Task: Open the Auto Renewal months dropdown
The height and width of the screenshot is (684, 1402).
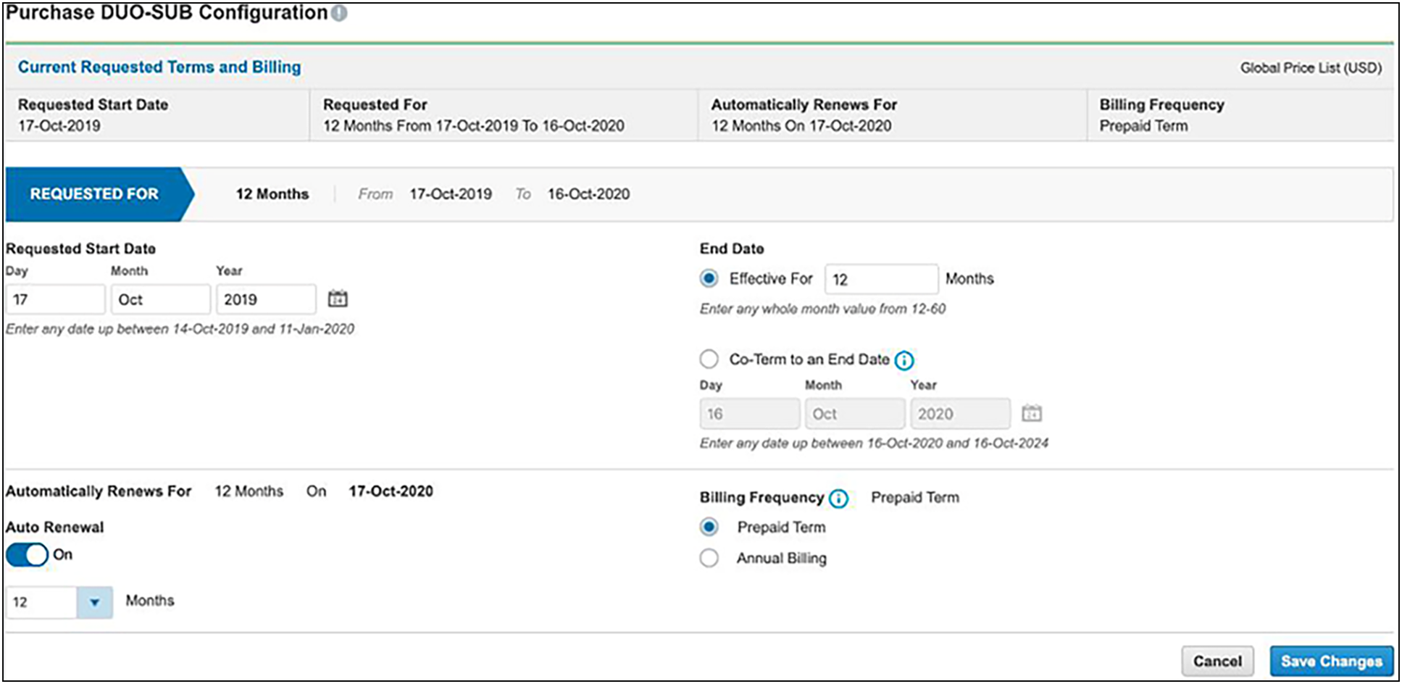Action: point(95,601)
